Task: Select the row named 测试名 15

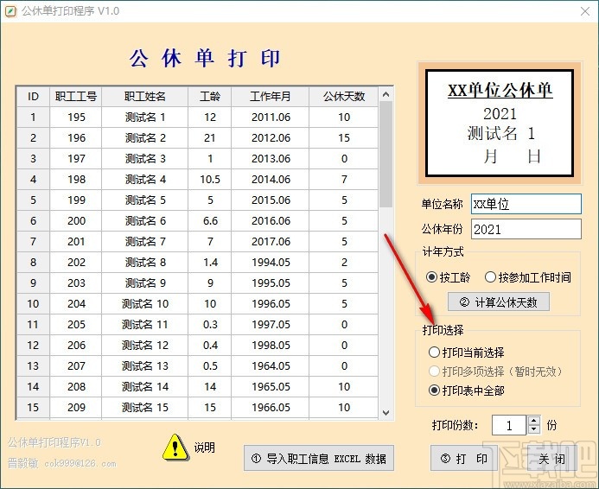Action: [197, 407]
